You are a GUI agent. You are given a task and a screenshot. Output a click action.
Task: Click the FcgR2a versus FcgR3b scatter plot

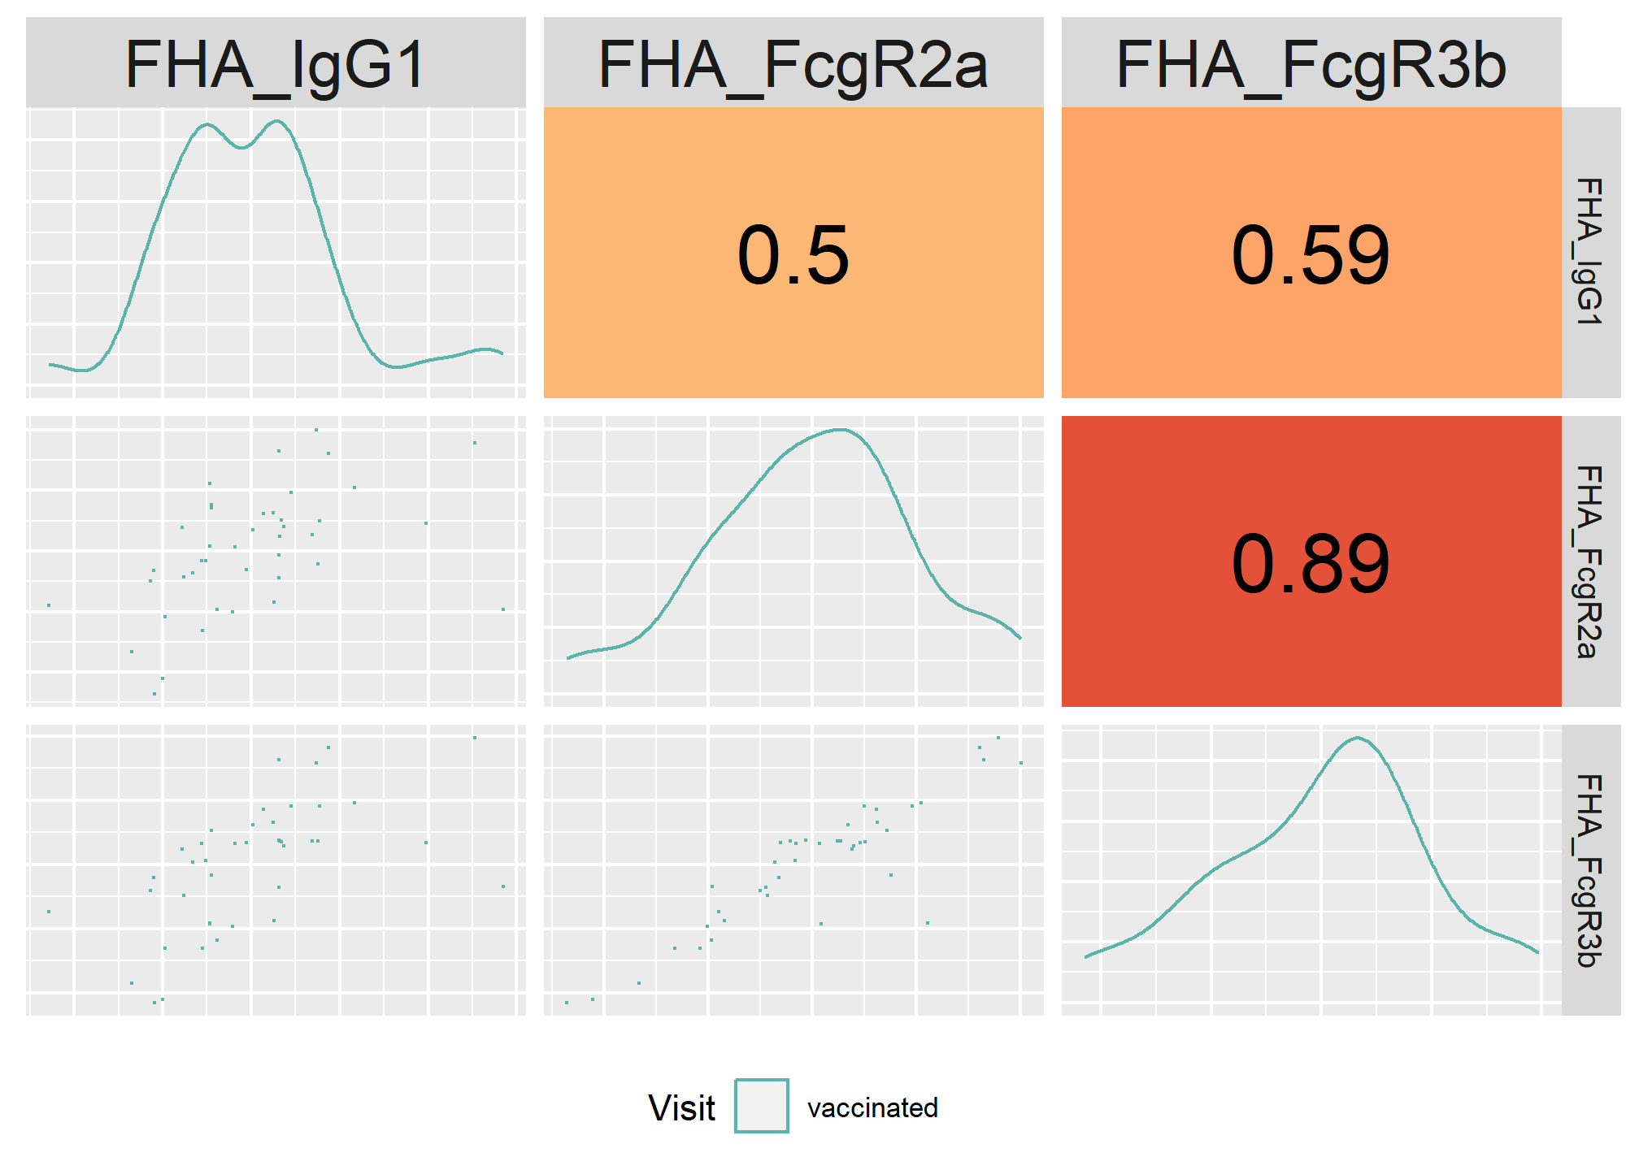coord(793,870)
